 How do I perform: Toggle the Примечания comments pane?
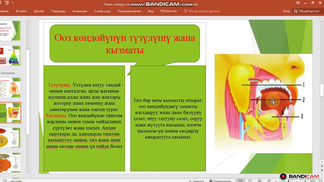(x=220, y=181)
